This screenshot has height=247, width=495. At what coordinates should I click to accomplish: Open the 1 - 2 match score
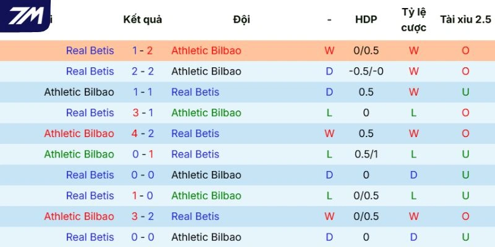click(x=142, y=51)
